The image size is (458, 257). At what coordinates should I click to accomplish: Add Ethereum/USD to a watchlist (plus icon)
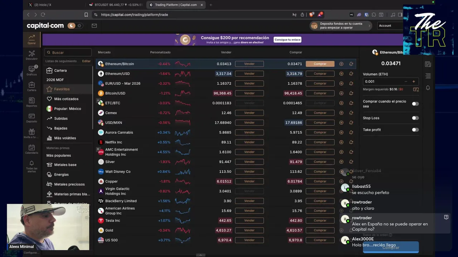coord(341,74)
